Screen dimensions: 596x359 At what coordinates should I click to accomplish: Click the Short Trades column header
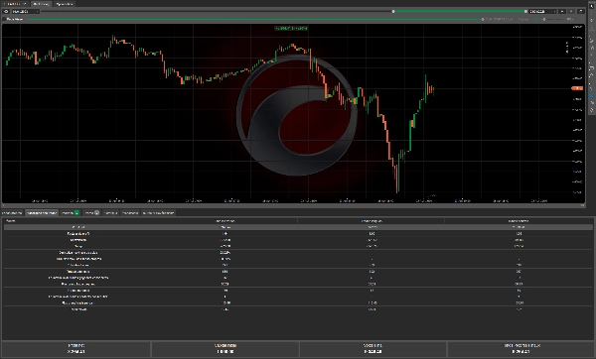519,221
